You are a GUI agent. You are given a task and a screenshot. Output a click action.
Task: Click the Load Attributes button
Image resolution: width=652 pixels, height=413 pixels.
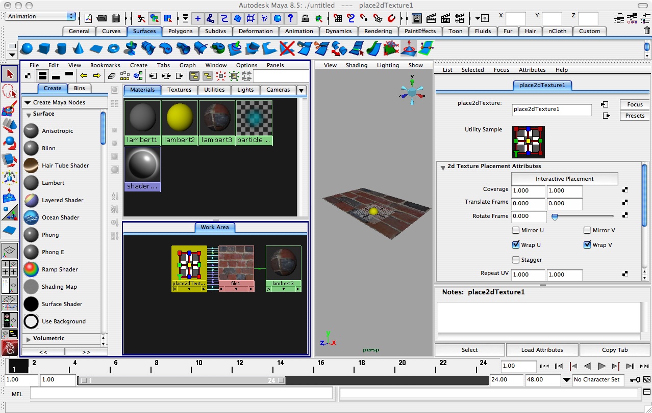[542, 350]
